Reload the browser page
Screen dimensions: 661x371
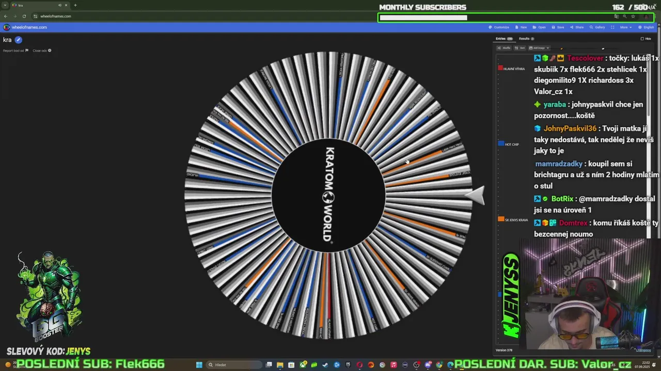24,16
